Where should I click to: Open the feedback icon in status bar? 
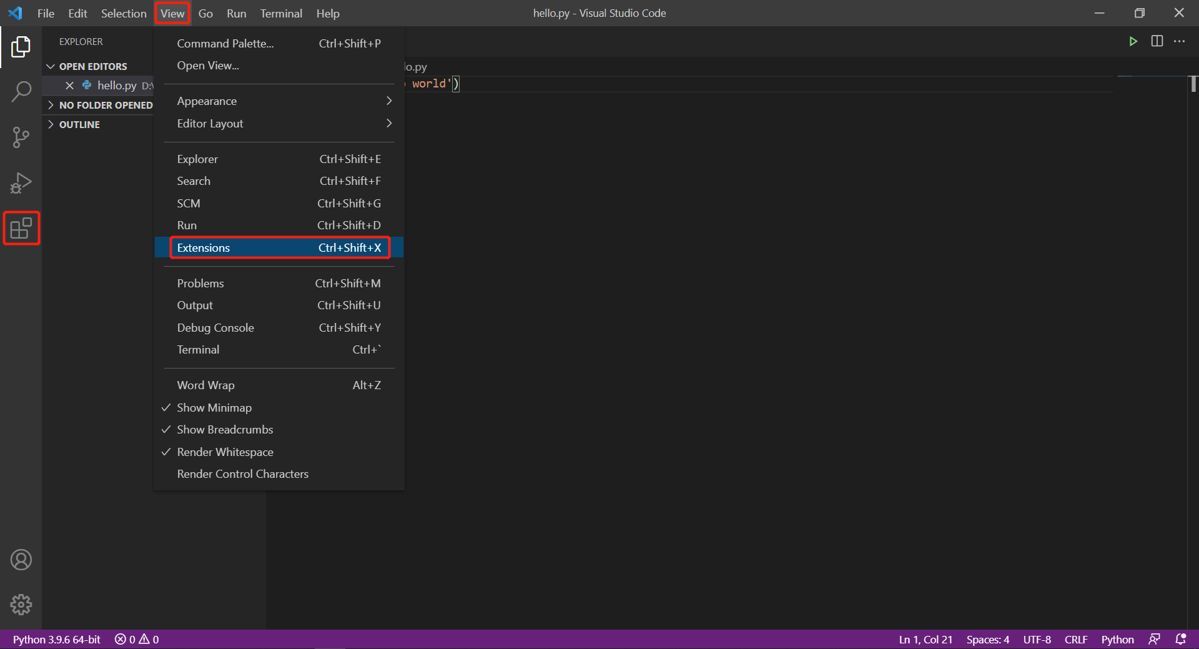click(1154, 639)
